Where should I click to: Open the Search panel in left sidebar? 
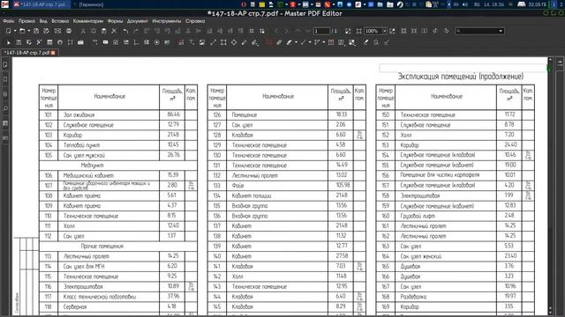5,109
